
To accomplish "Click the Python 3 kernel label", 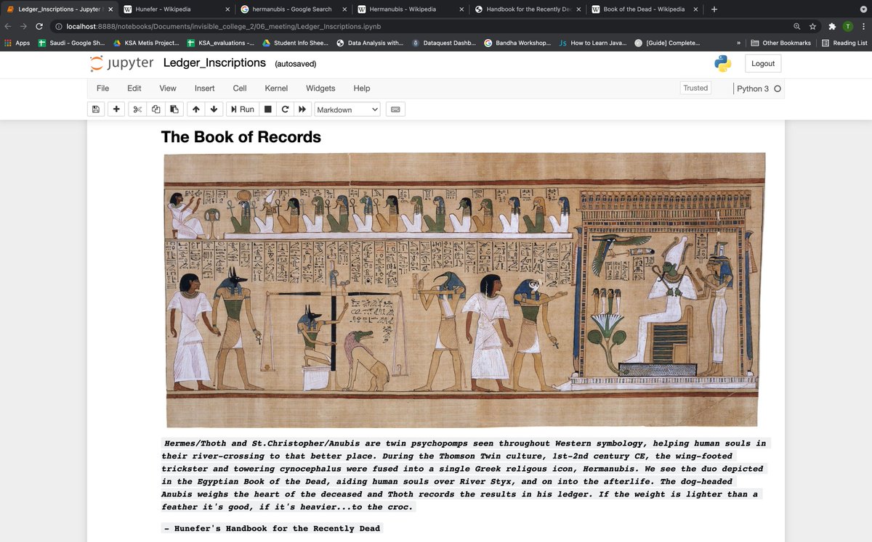I will (753, 89).
